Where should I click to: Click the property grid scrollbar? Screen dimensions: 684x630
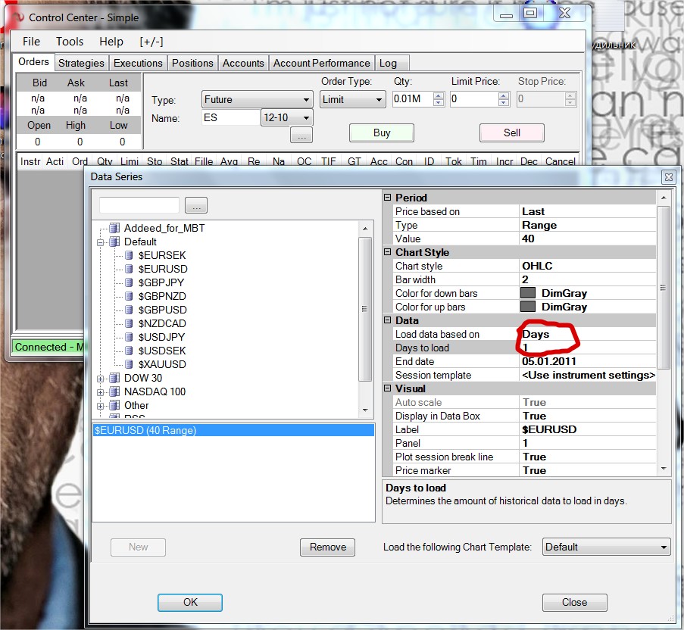(664, 288)
